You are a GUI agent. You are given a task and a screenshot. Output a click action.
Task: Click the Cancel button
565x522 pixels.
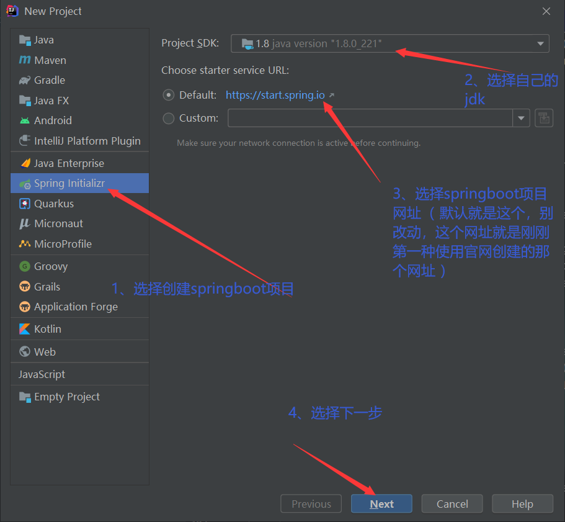coord(452,503)
